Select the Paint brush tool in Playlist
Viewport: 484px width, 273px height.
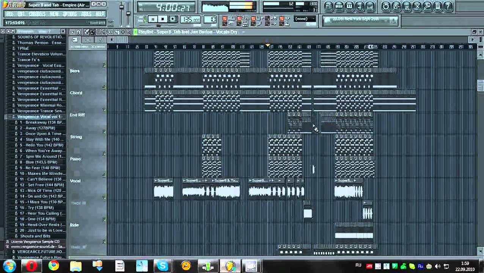(x=93, y=32)
